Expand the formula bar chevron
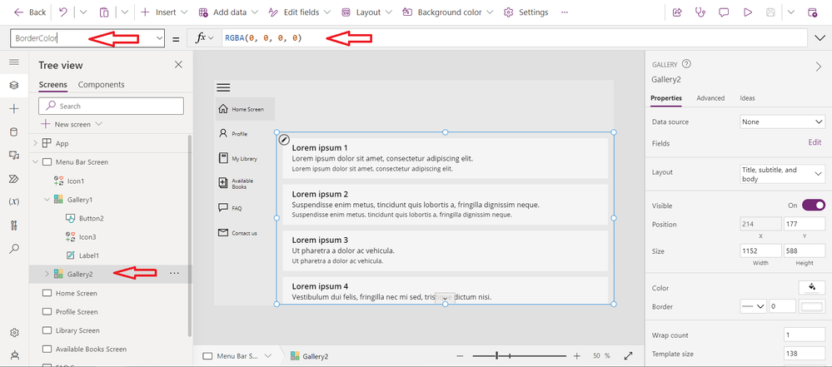Viewport: 832px width, 367px height. click(x=818, y=38)
